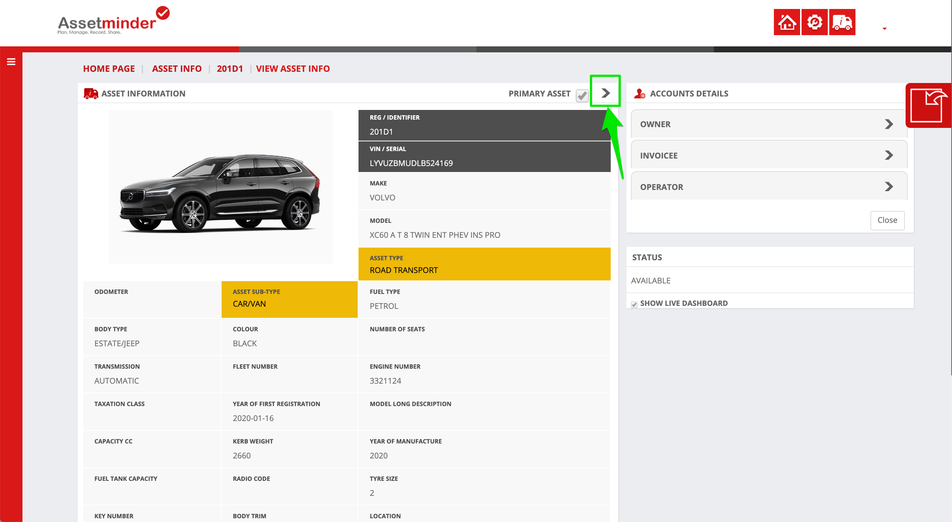Open the home icon in top toolbar
This screenshot has width=952, height=522.
787,22
